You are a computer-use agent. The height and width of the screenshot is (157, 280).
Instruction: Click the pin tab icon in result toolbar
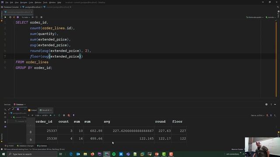click(x=73, y=115)
